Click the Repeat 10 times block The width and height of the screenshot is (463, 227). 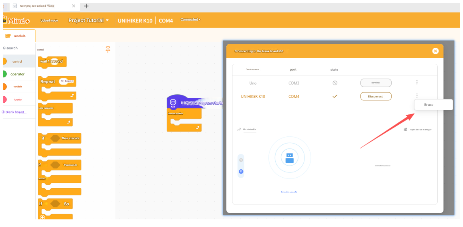(x=57, y=88)
